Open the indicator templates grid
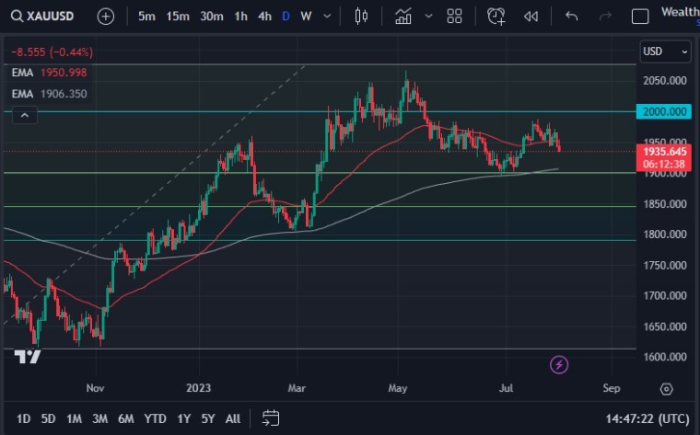This screenshot has width=700, height=435. [454, 17]
